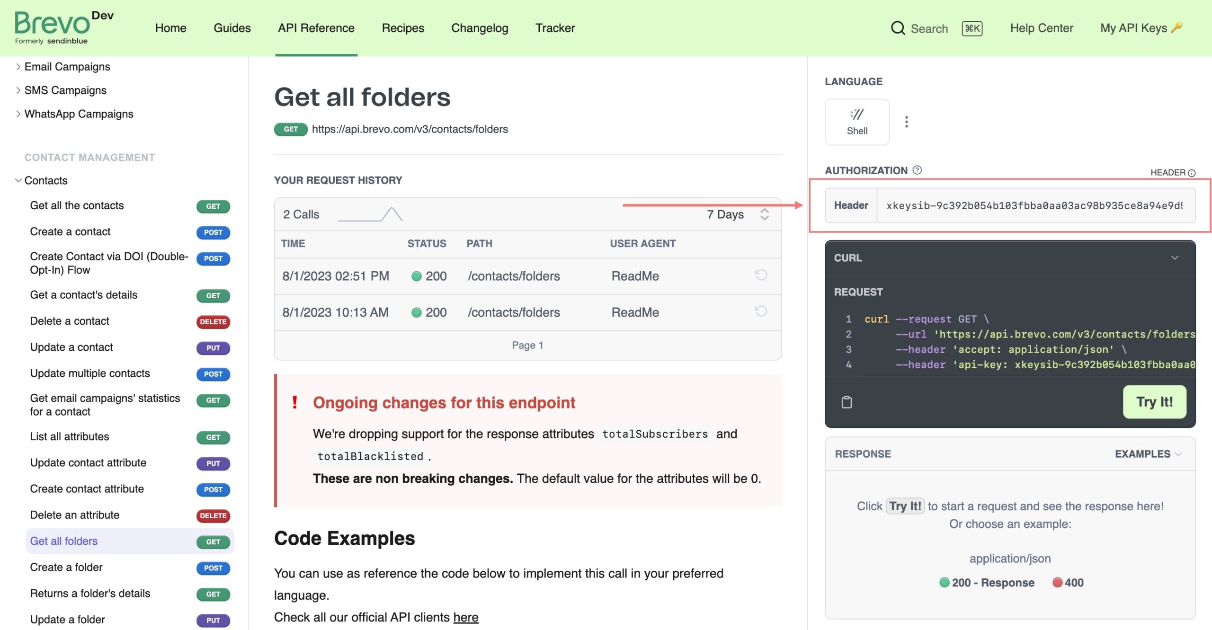Collapse the CURL panel chevron
Viewport: 1212px width, 630px height.
1175,258
